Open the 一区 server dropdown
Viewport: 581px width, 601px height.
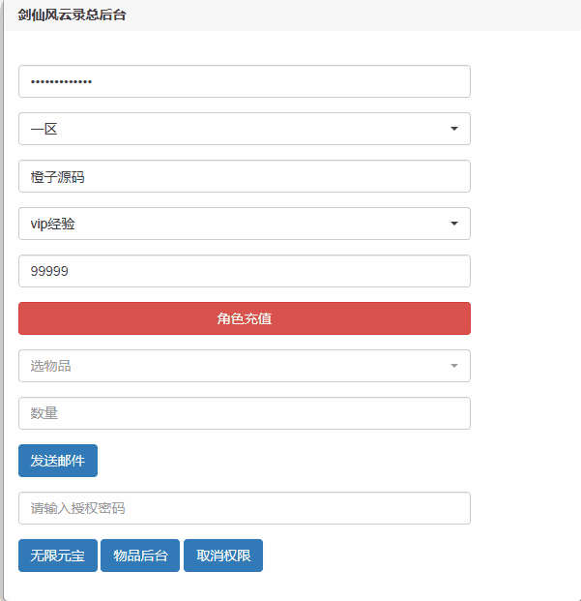point(244,129)
